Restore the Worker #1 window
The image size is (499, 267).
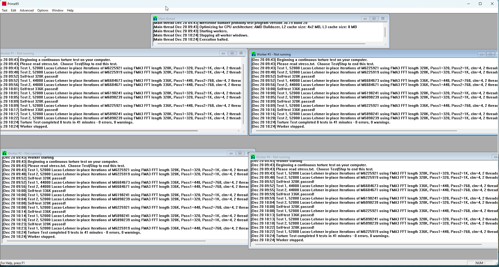tap(232, 53)
